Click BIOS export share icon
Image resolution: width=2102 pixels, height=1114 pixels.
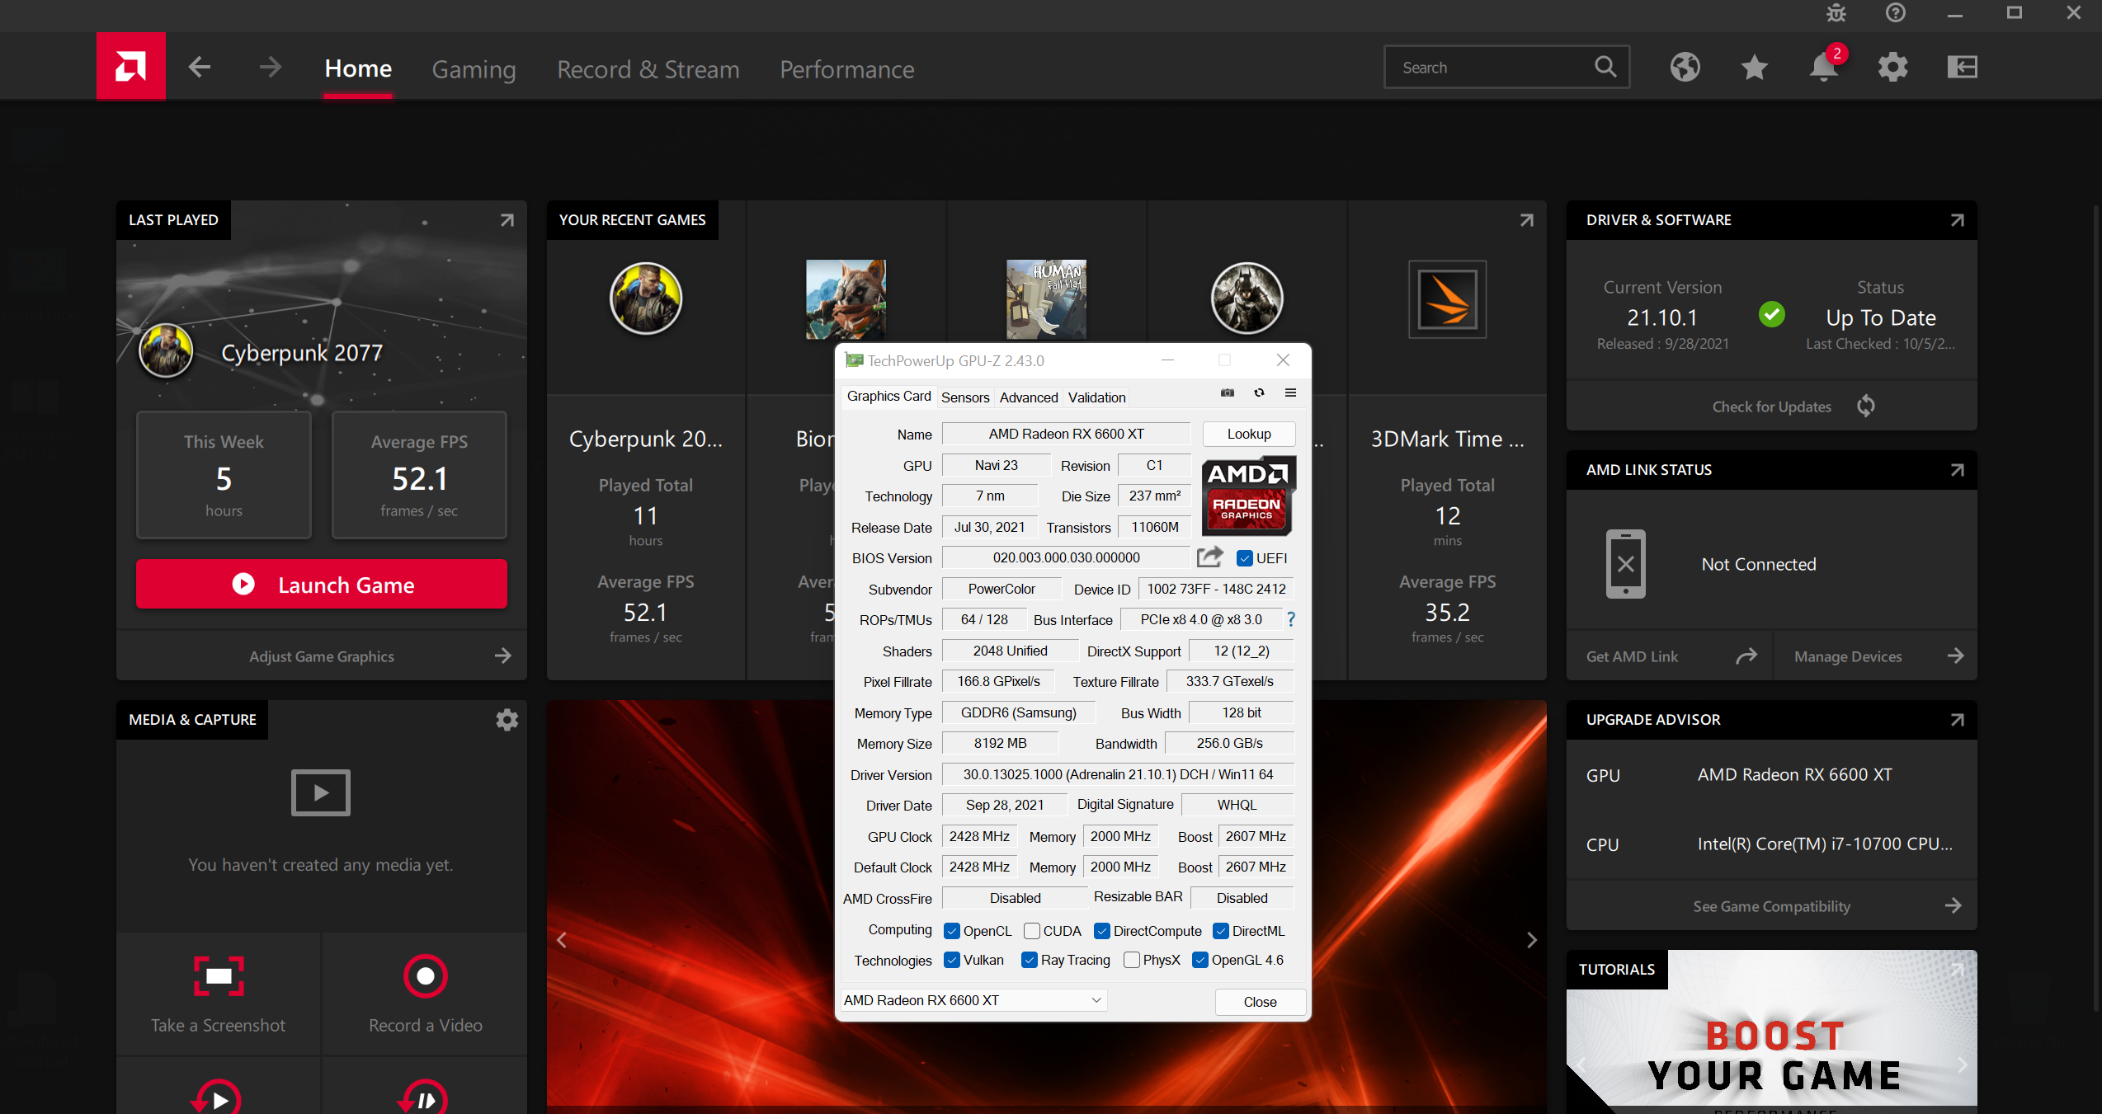coord(1209,557)
